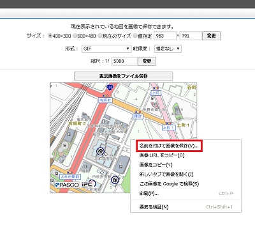Image resolution: width=255 pixels, height=232 pixels.
Task: Click the scale 5000 input field
Action: tap(125, 61)
